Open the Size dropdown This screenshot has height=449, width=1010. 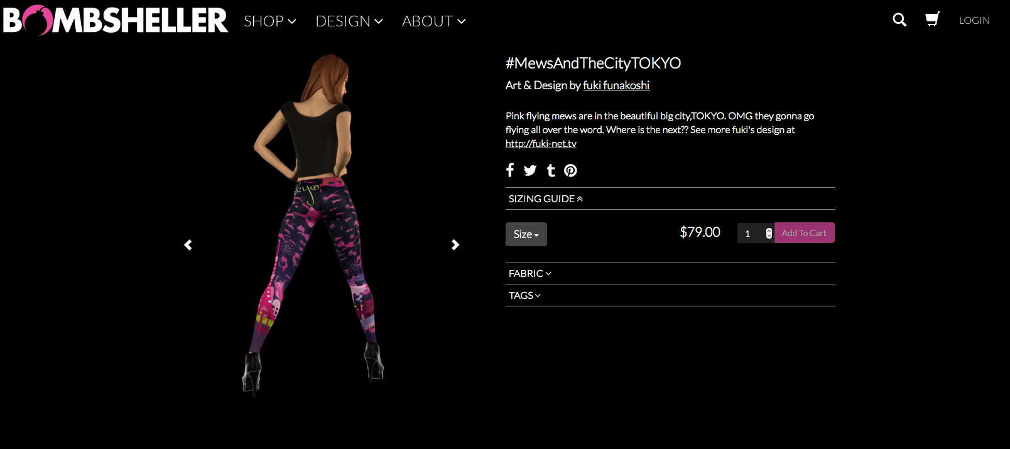[526, 234]
